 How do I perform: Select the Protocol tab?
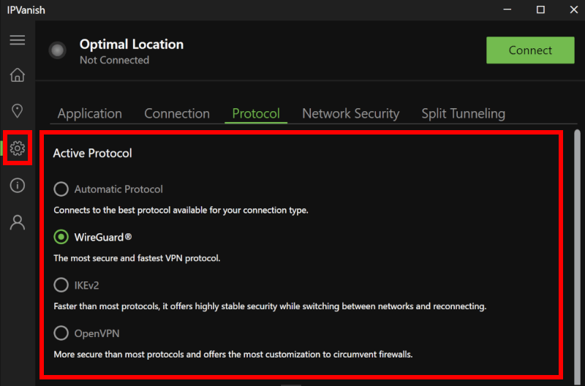(x=256, y=113)
